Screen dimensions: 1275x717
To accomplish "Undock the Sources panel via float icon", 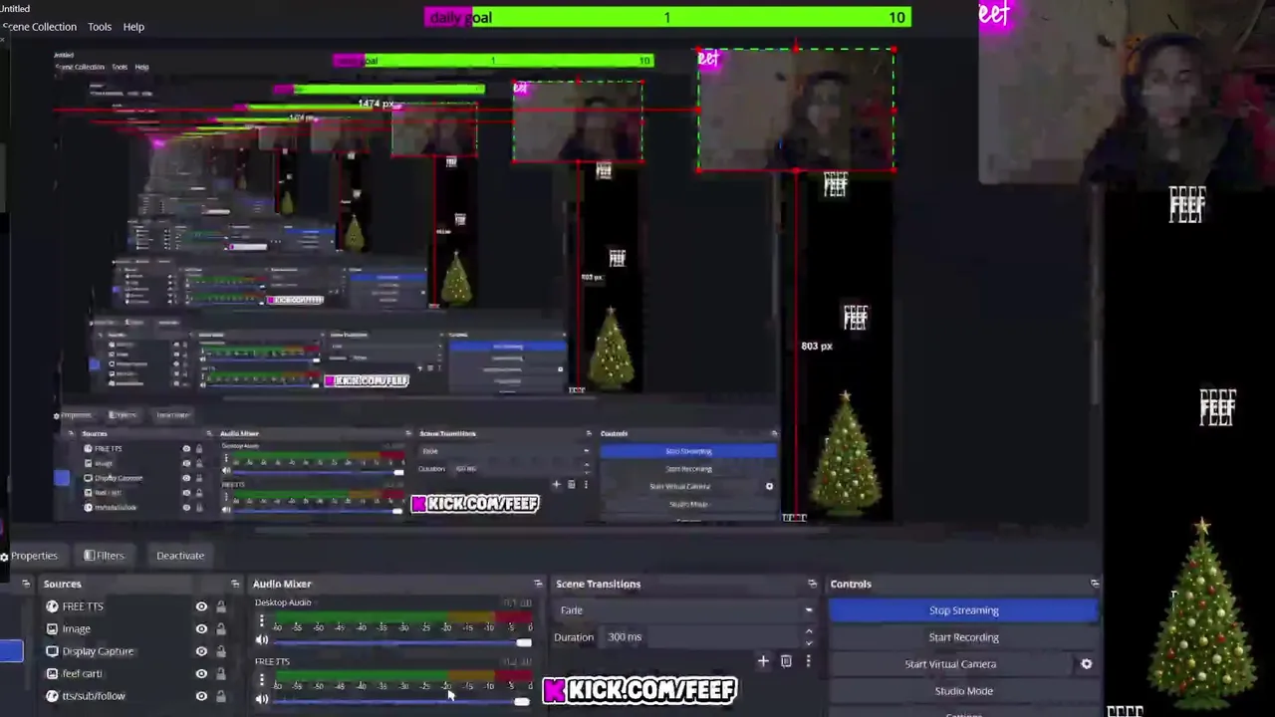I will coord(235,584).
